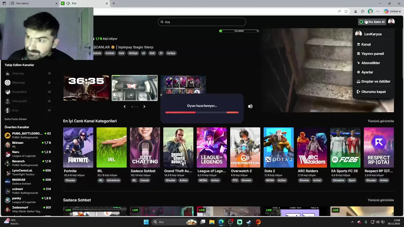Click Tümünü görüntüle for Sadece Sohbet section
Viewport: 404px width, 227px height.
(x=381, y=200)
